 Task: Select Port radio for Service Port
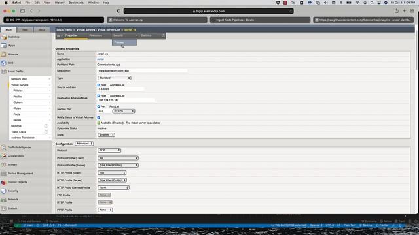coord(99,106)
